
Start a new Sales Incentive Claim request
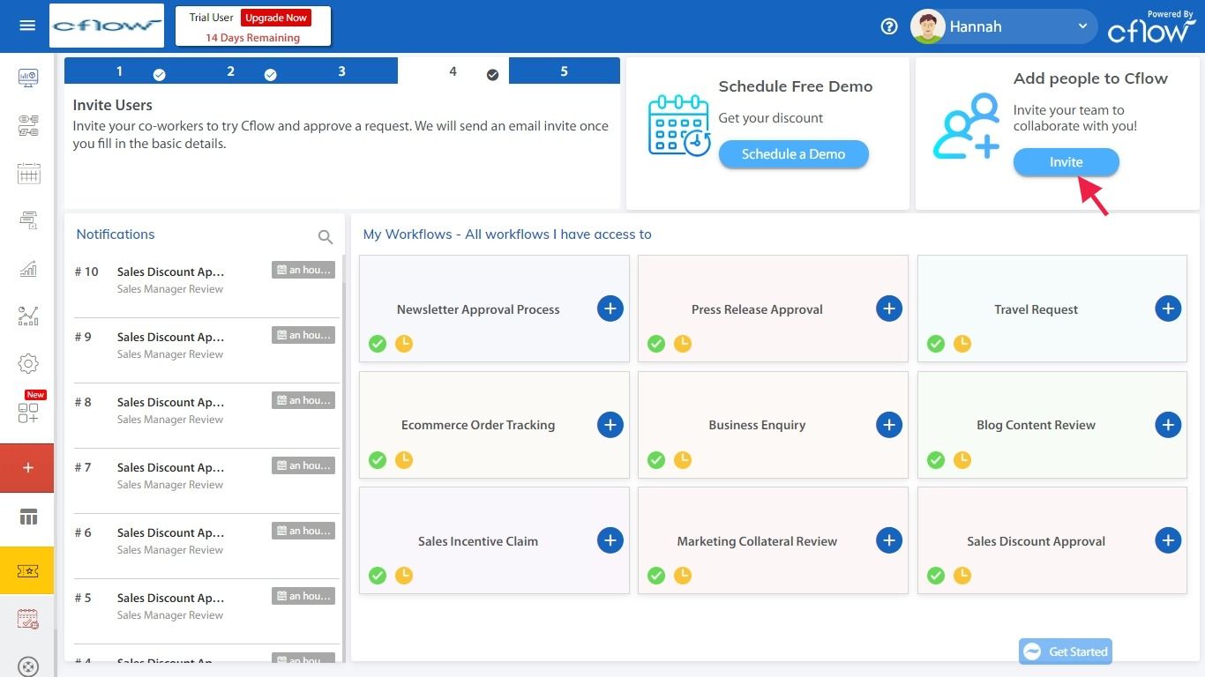click(x=610, y=540)
